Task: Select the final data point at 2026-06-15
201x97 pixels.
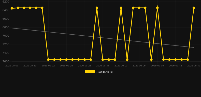Action: pos(194,8)
